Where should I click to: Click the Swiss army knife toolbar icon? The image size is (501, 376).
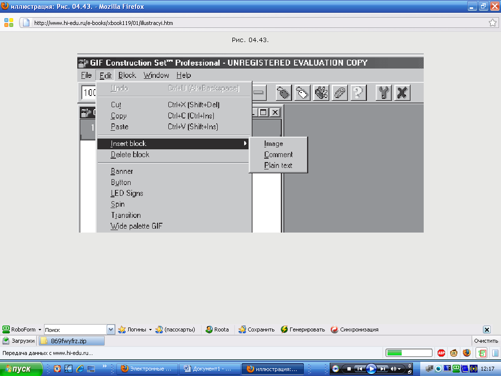[x=321, y=93]
